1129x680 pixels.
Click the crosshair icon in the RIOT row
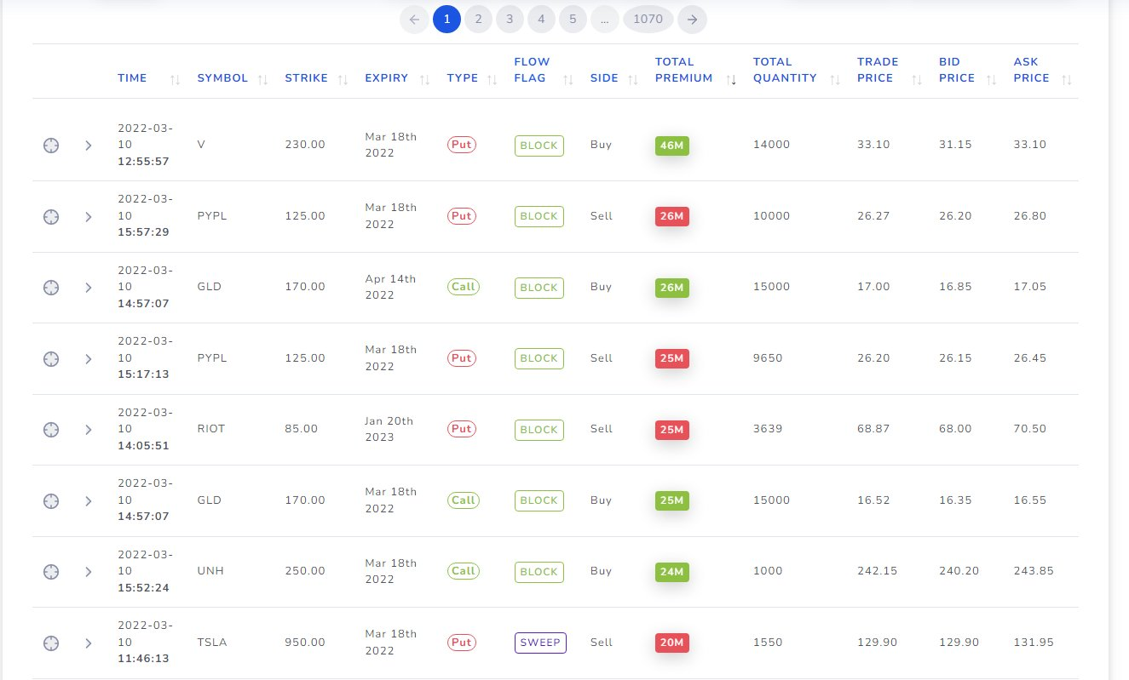point(51,430)
